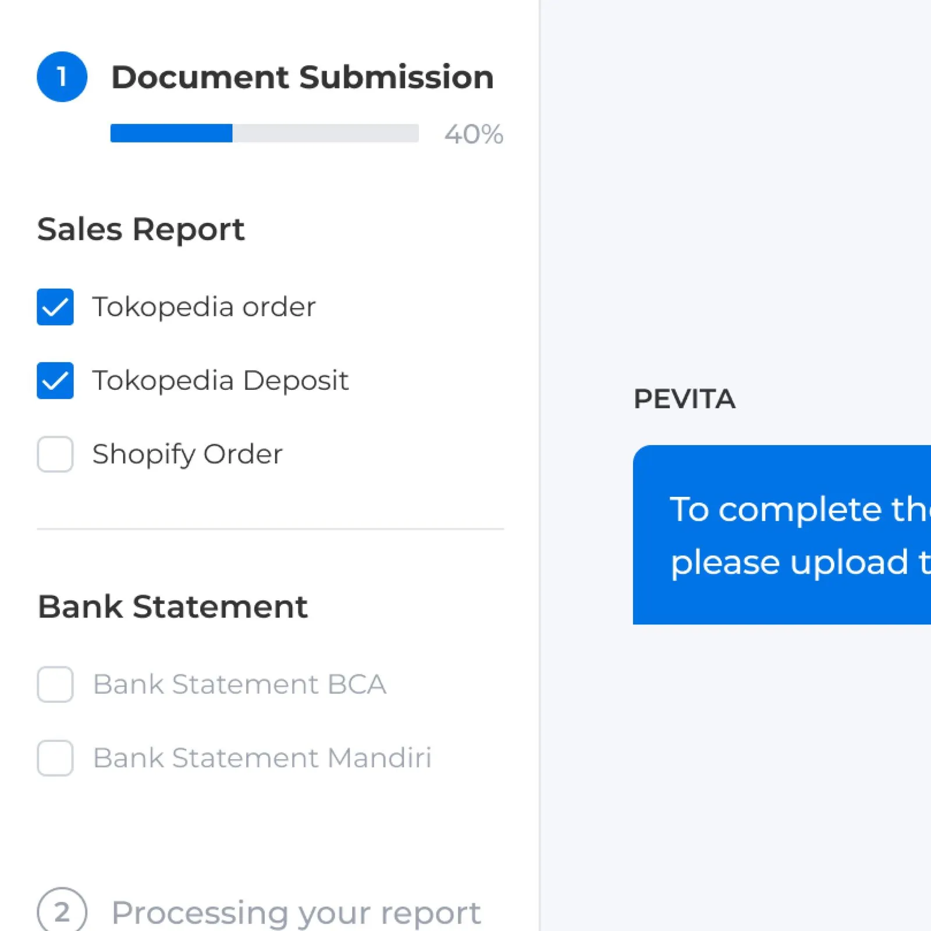This screenshot has width=931, height=931.
Task: Check the Bank Statement Mandiri checkbox
Action: click(x=55, y=758)
